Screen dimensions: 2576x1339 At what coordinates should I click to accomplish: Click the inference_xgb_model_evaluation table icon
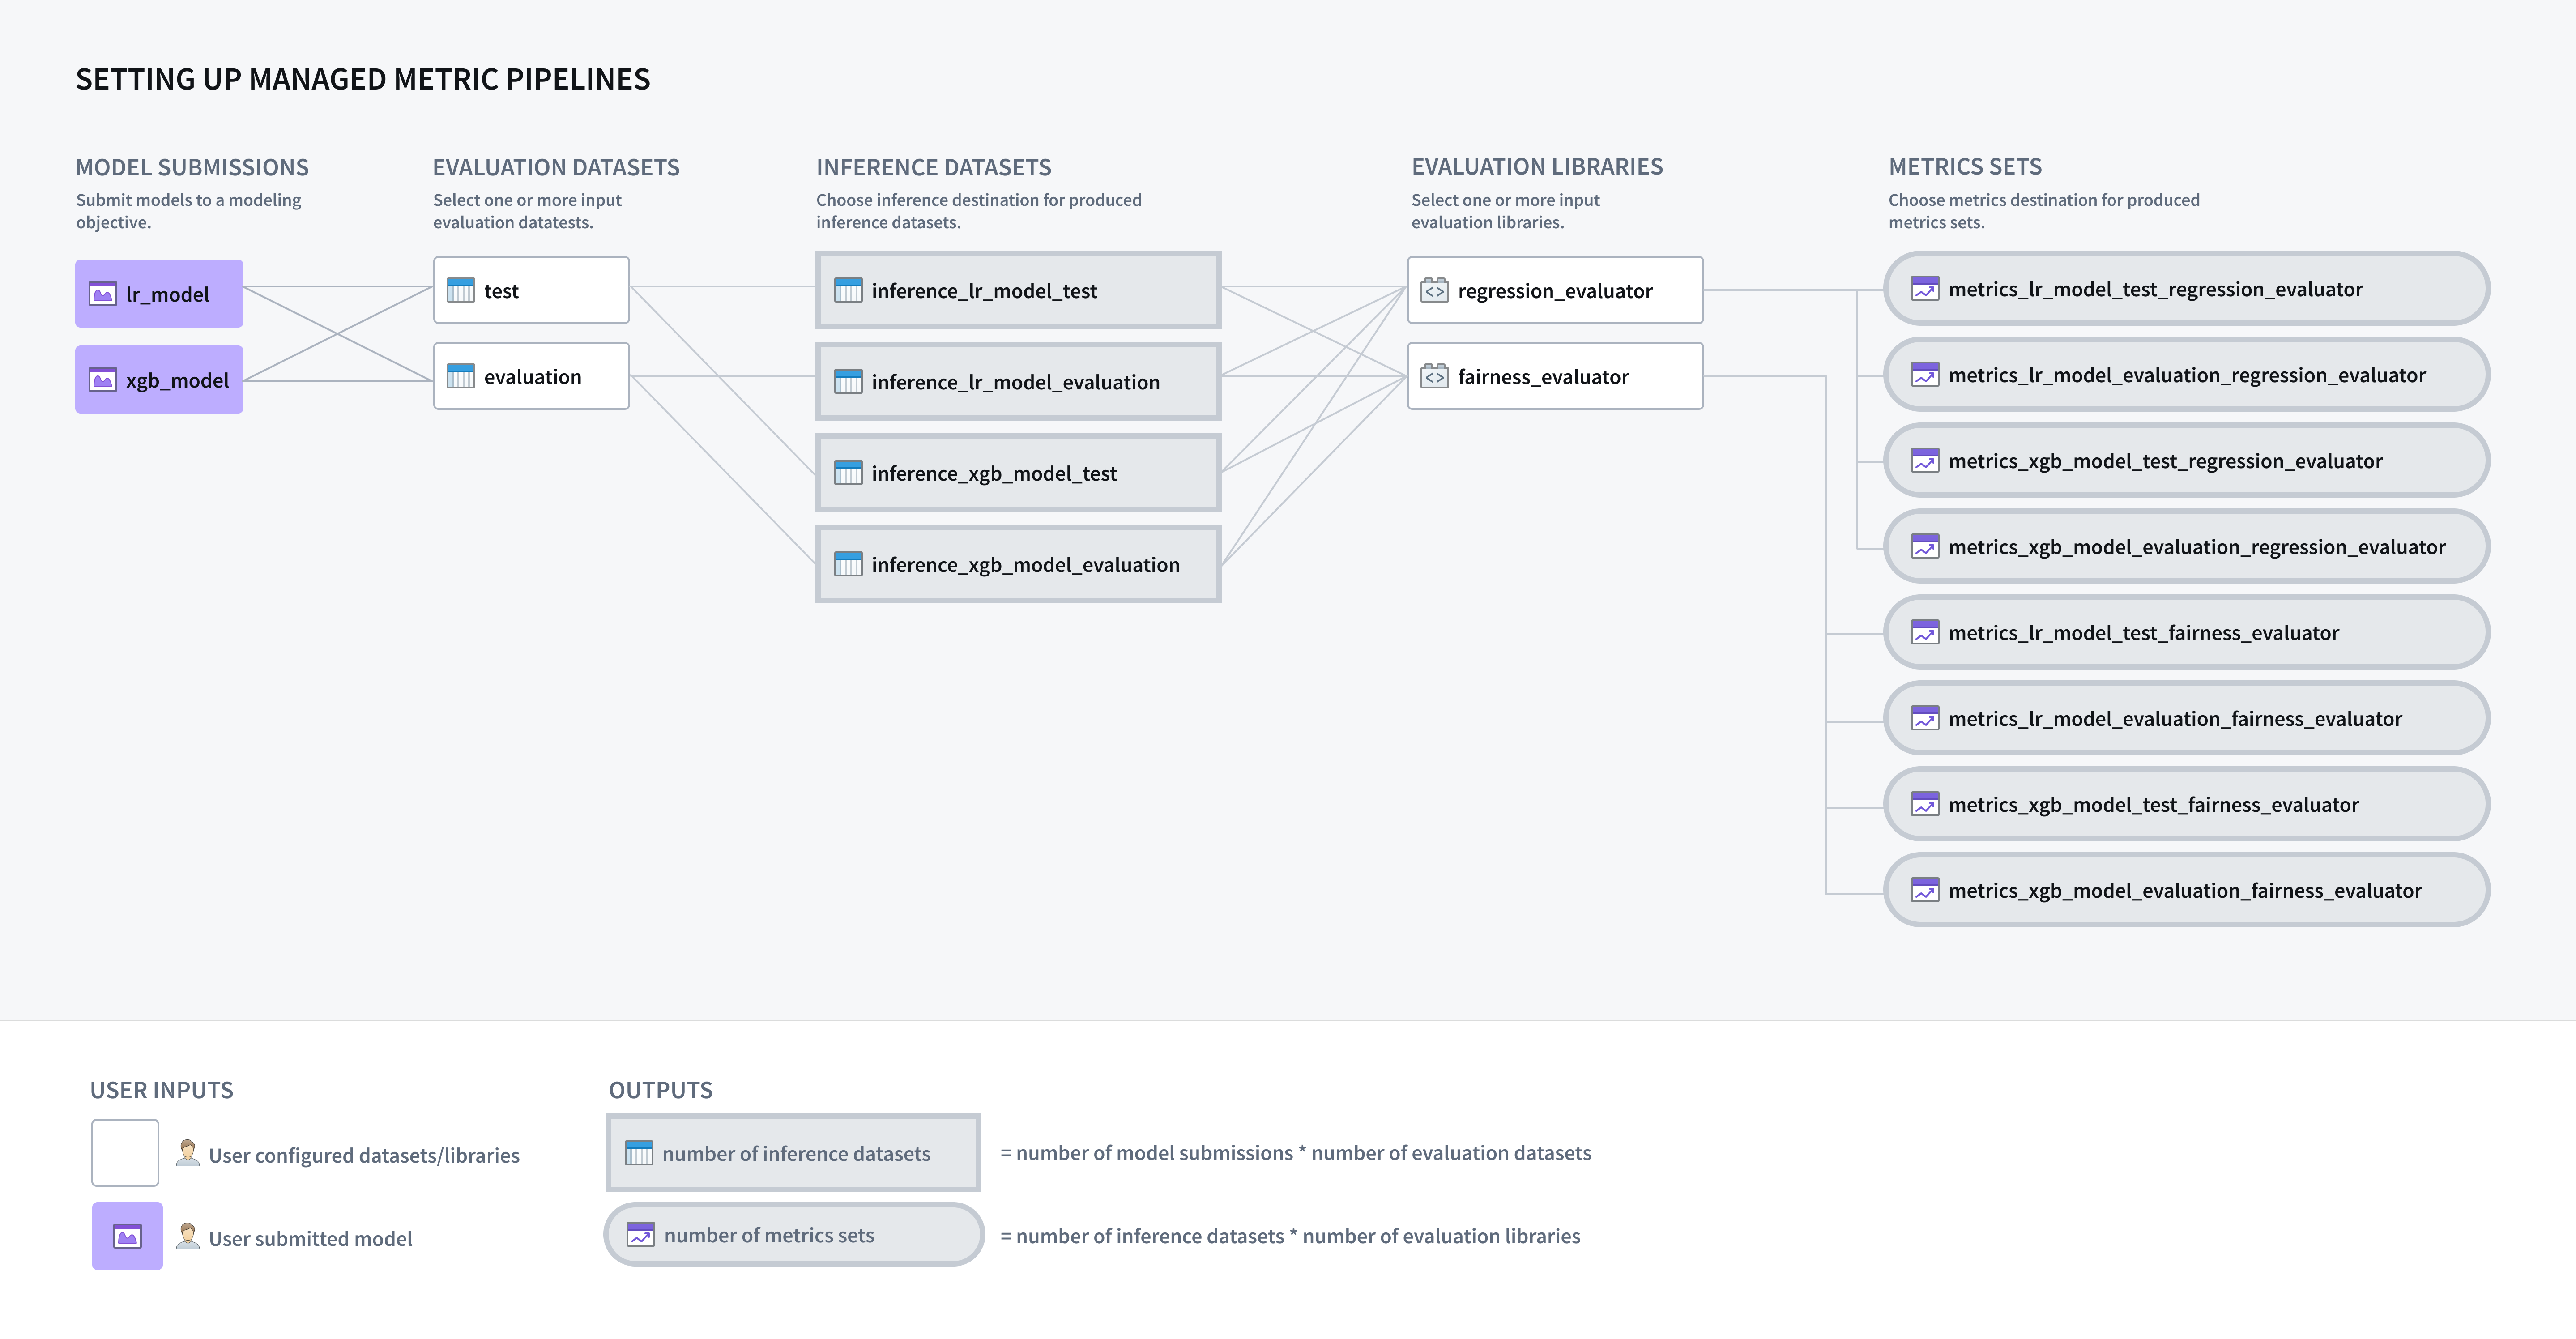(x=848, y=564)
